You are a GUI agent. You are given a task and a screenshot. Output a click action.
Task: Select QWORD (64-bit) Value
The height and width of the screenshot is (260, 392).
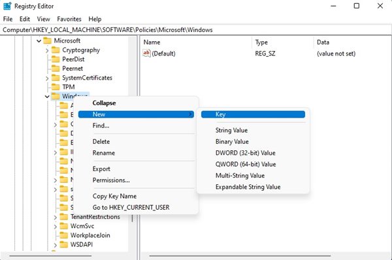click(x=253, y=164)
